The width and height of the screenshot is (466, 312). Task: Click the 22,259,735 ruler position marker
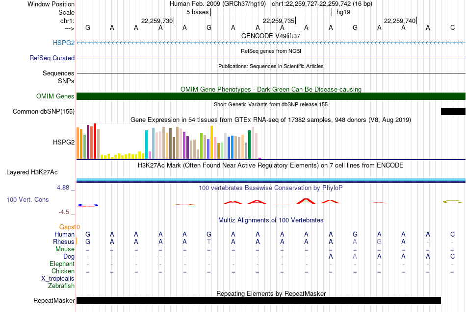pyautogui.click(x=279, y=21)
